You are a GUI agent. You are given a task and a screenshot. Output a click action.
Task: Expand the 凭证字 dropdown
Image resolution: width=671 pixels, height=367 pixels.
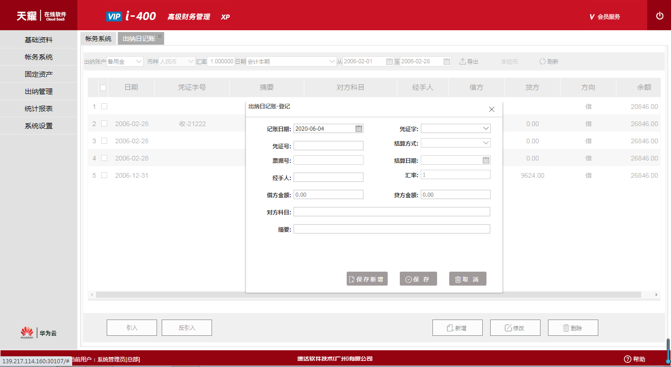(x=486, y=128)
